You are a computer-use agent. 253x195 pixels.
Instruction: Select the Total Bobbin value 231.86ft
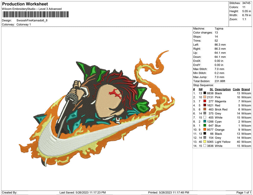(x=220, y=81)
